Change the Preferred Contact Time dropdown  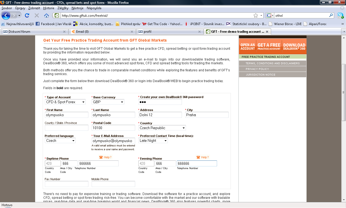pos(153,140)
